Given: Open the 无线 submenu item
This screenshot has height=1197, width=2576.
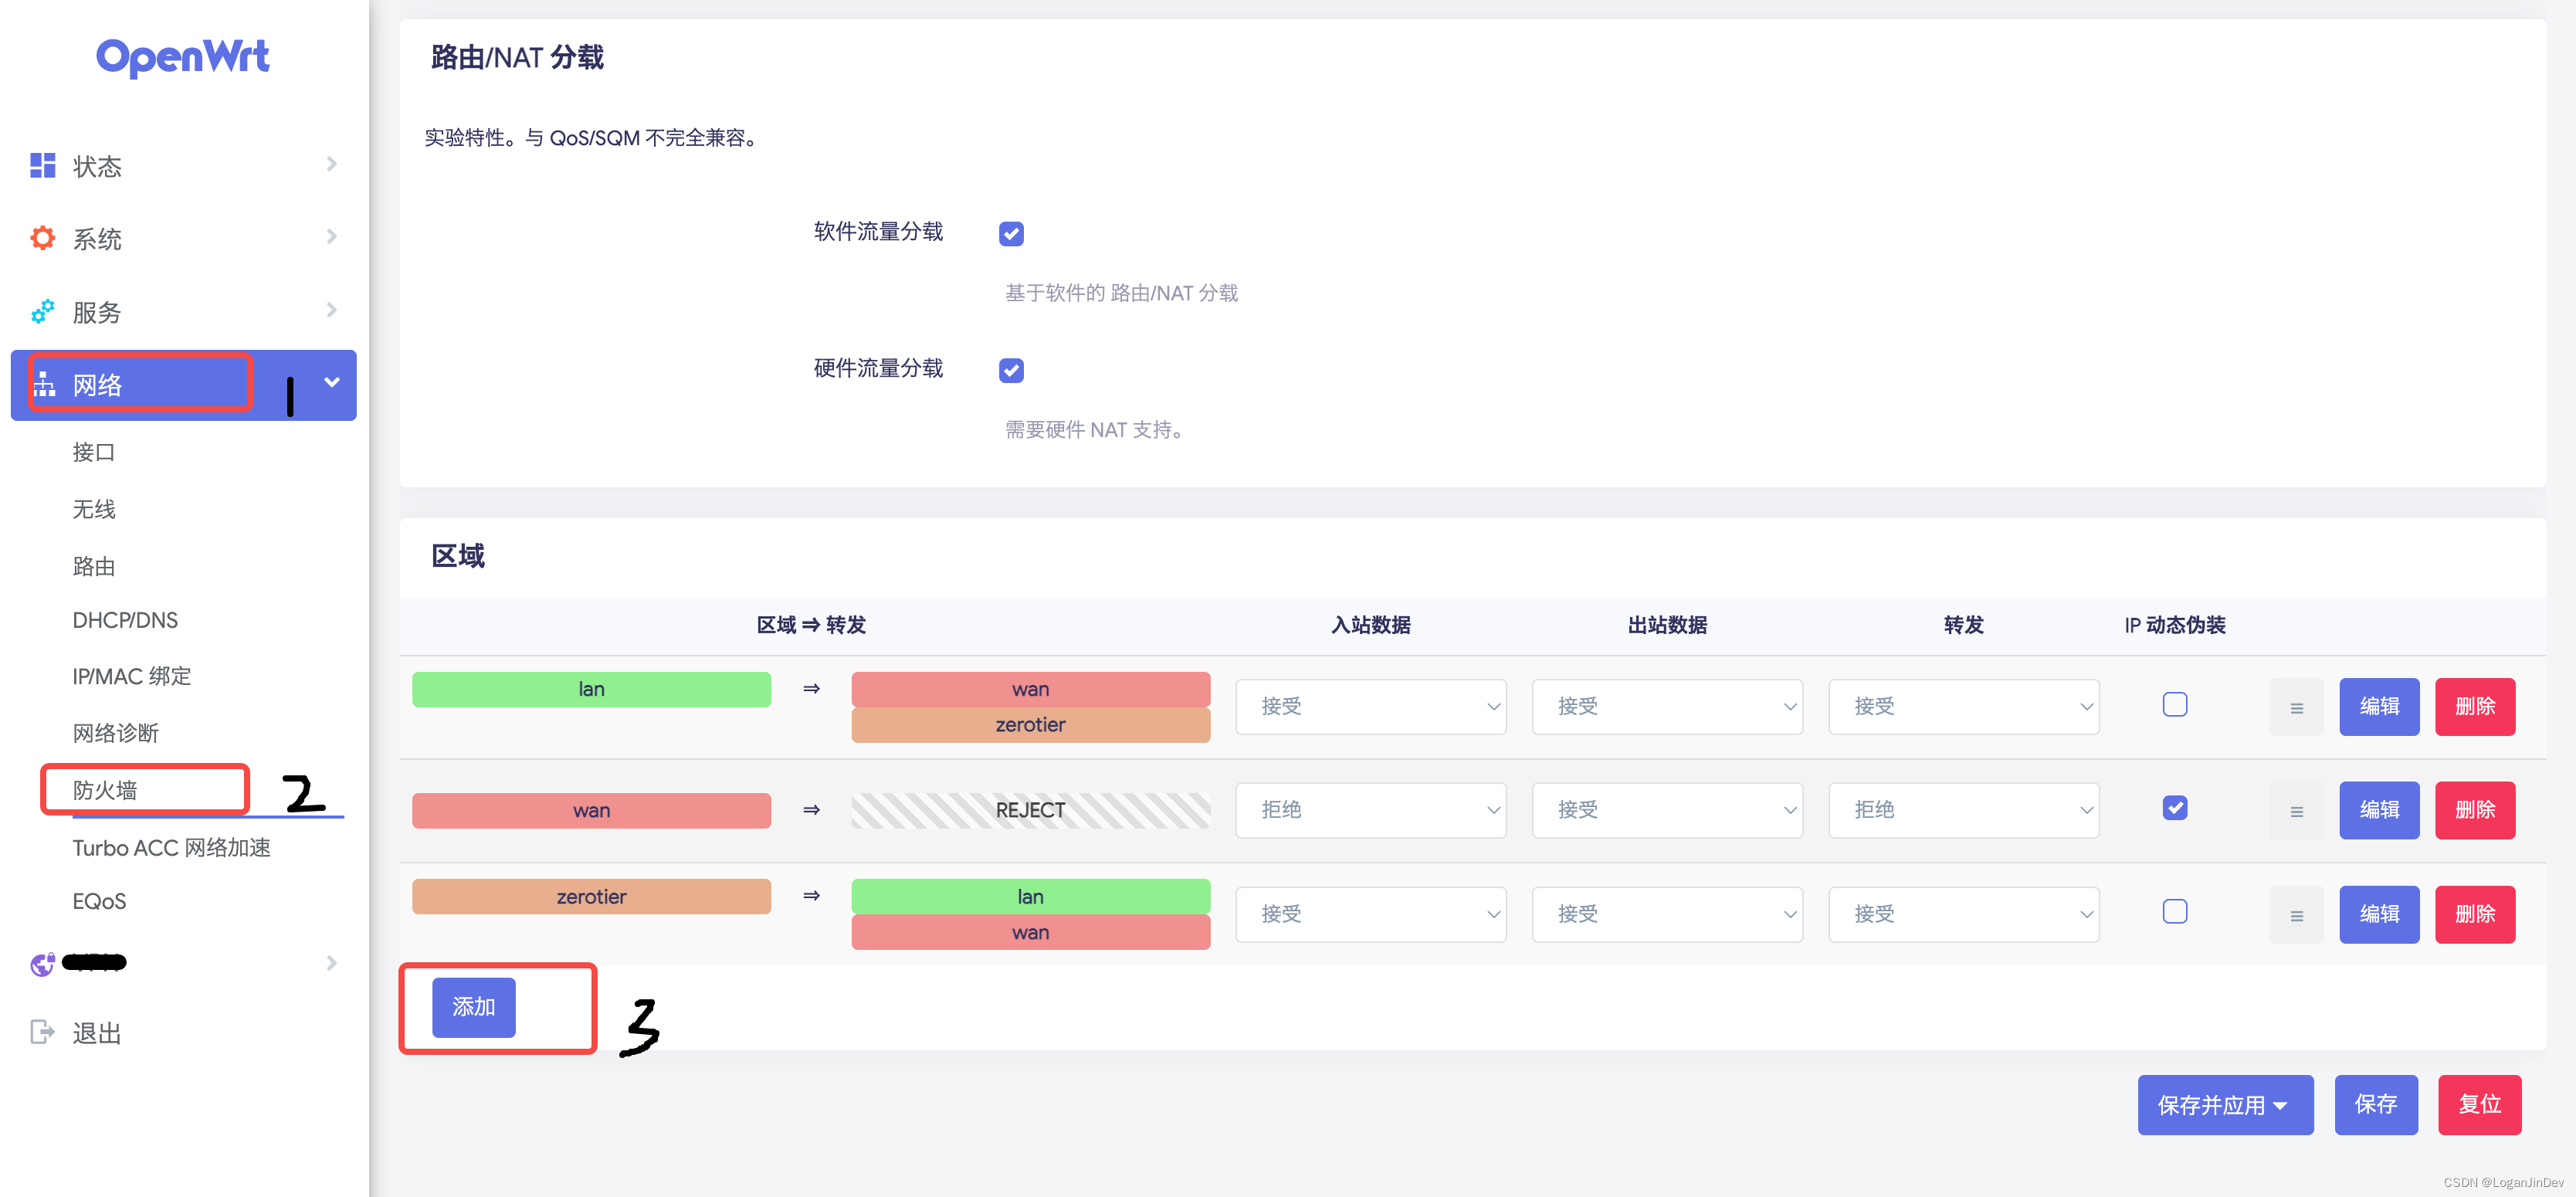Looking at the screenshot, I should pos(94,509).
